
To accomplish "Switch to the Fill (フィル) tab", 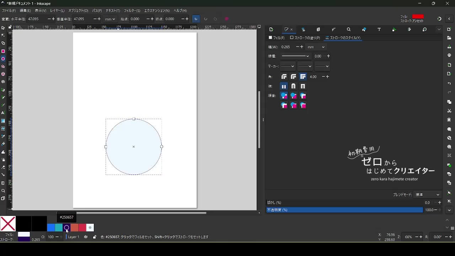I will point(277,38).
